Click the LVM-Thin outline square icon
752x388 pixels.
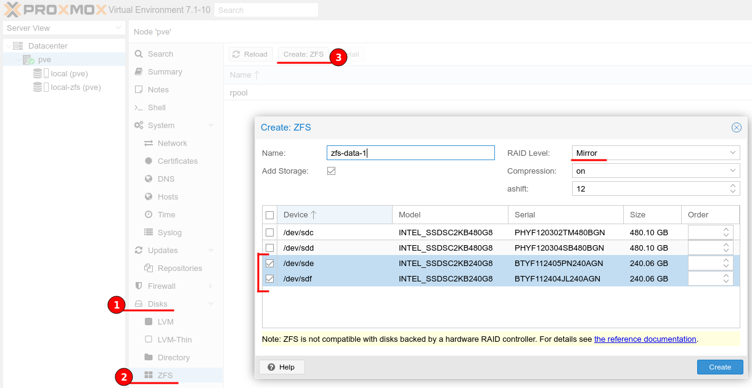149,340
